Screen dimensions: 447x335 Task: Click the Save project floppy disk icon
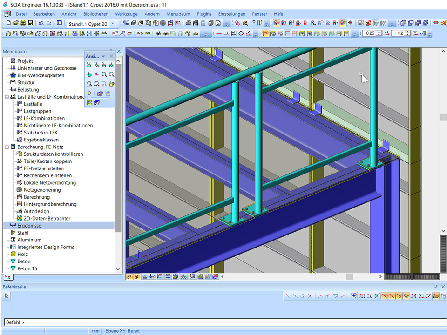coord(31,23)
